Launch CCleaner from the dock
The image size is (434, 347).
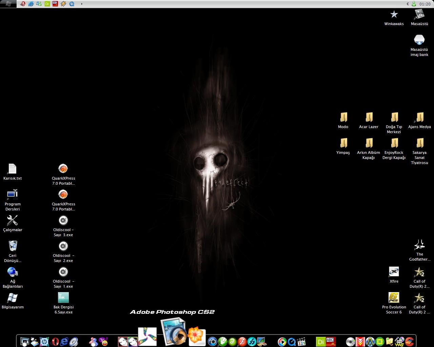coord(409,342)
